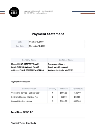Select the November 15, 2050 value
The image size is (95, 135).
[37, 46]
